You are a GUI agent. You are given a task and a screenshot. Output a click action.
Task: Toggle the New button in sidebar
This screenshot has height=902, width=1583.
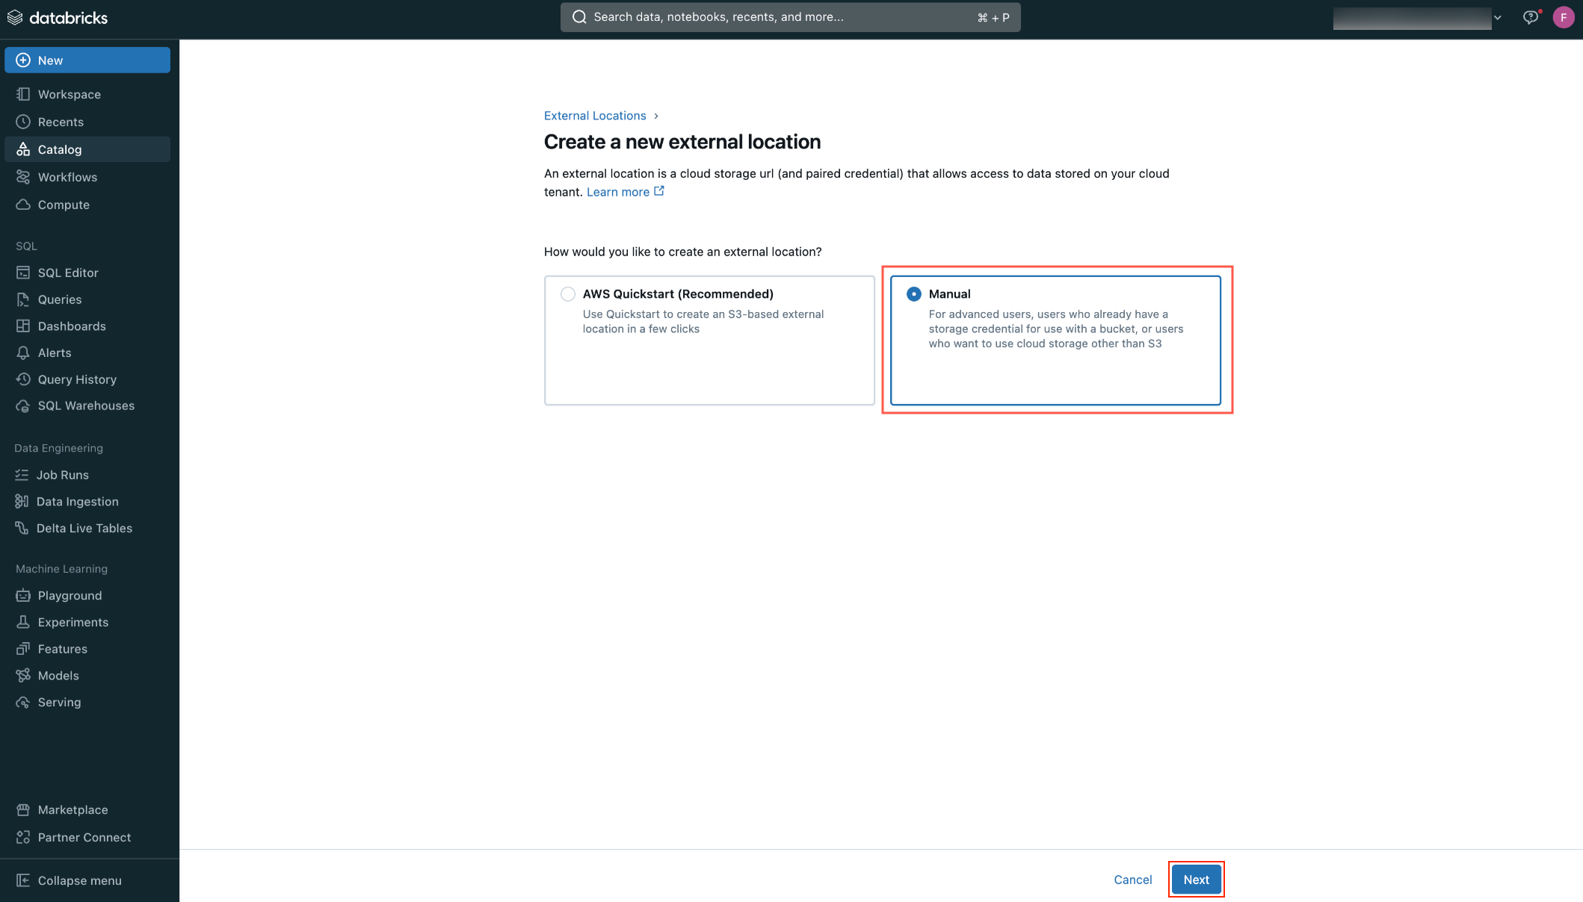pos(89,60)
